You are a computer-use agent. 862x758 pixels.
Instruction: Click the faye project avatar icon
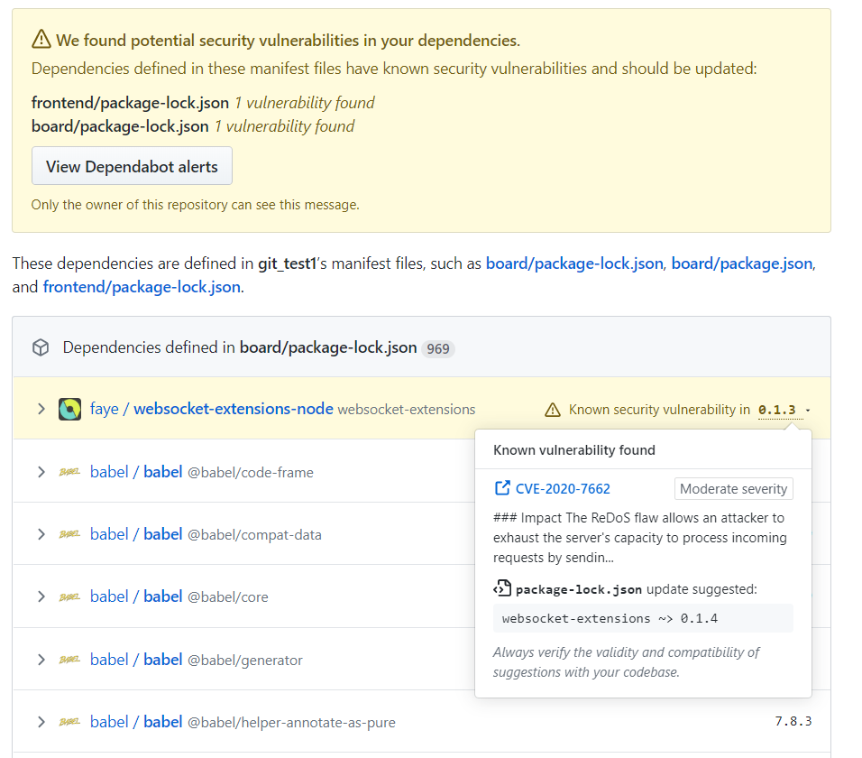(x=69, y=410)
